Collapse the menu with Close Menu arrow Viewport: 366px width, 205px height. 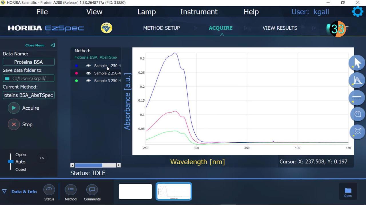53,45
